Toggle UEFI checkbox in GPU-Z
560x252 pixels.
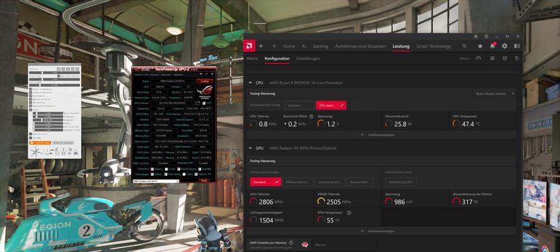204,103
